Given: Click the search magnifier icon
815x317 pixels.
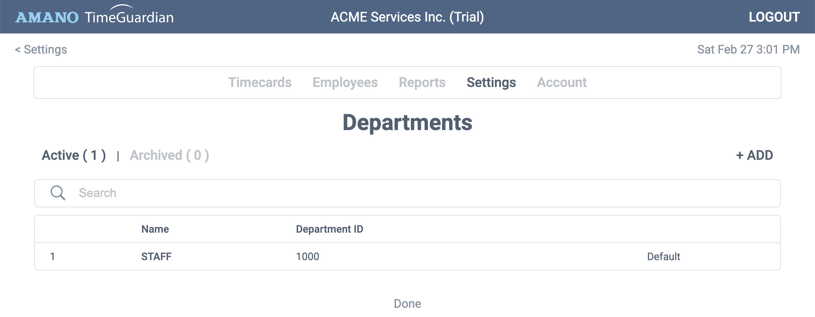Looking at the screenshot, I should (x=58, y=193).
